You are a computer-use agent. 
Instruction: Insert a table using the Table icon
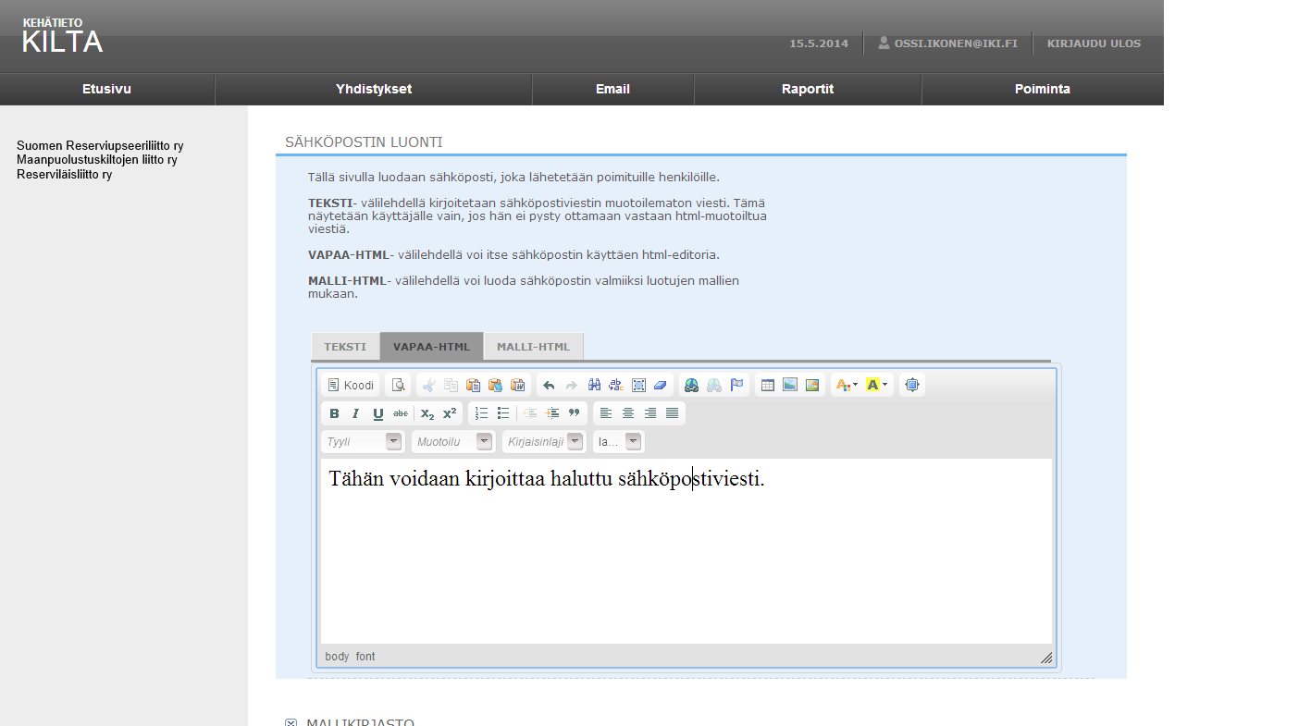(768, 386)
